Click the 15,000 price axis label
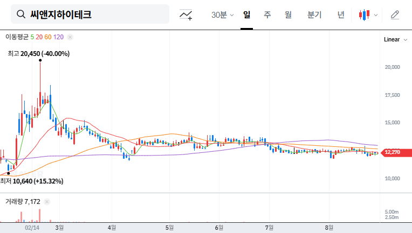Image resolution: width=412 pixels, height=233 pixels. (392, 123)
